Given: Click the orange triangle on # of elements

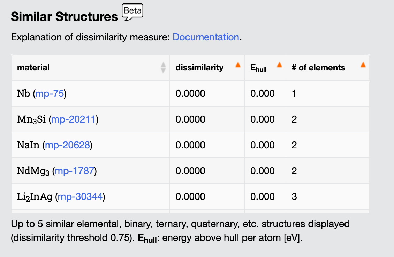Looking at the screenshot, I should click(x=363, y=64).
